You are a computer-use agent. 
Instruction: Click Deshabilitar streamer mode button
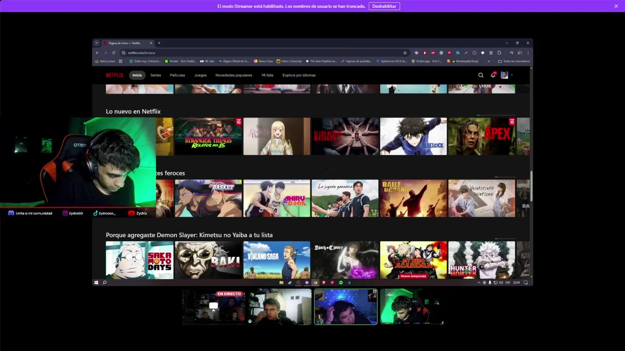[x=384, y=6]
